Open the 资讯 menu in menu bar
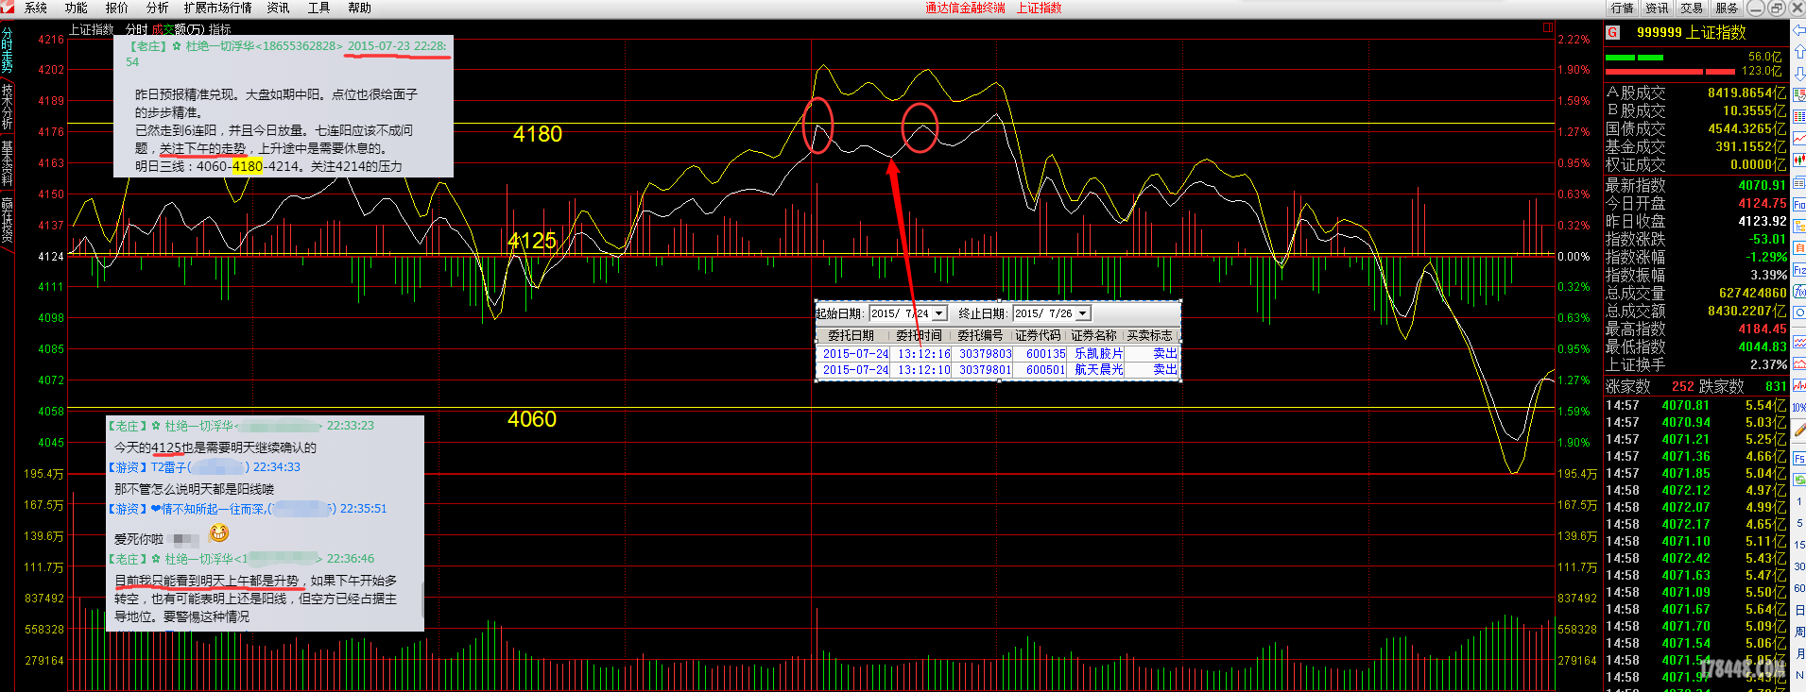 click(278, 8)
